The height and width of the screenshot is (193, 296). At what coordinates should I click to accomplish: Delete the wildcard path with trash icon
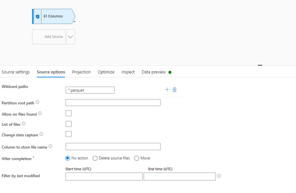click(175, 90)
